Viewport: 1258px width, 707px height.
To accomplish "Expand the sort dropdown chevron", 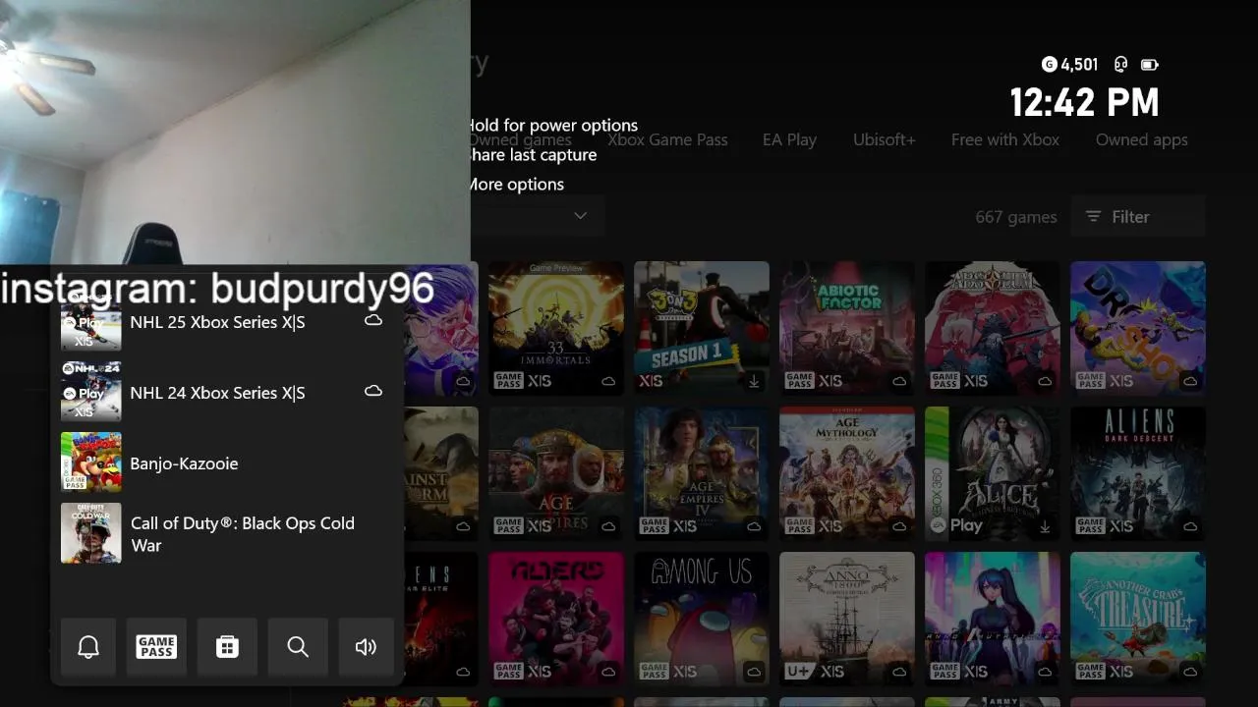I will [581, 215].
